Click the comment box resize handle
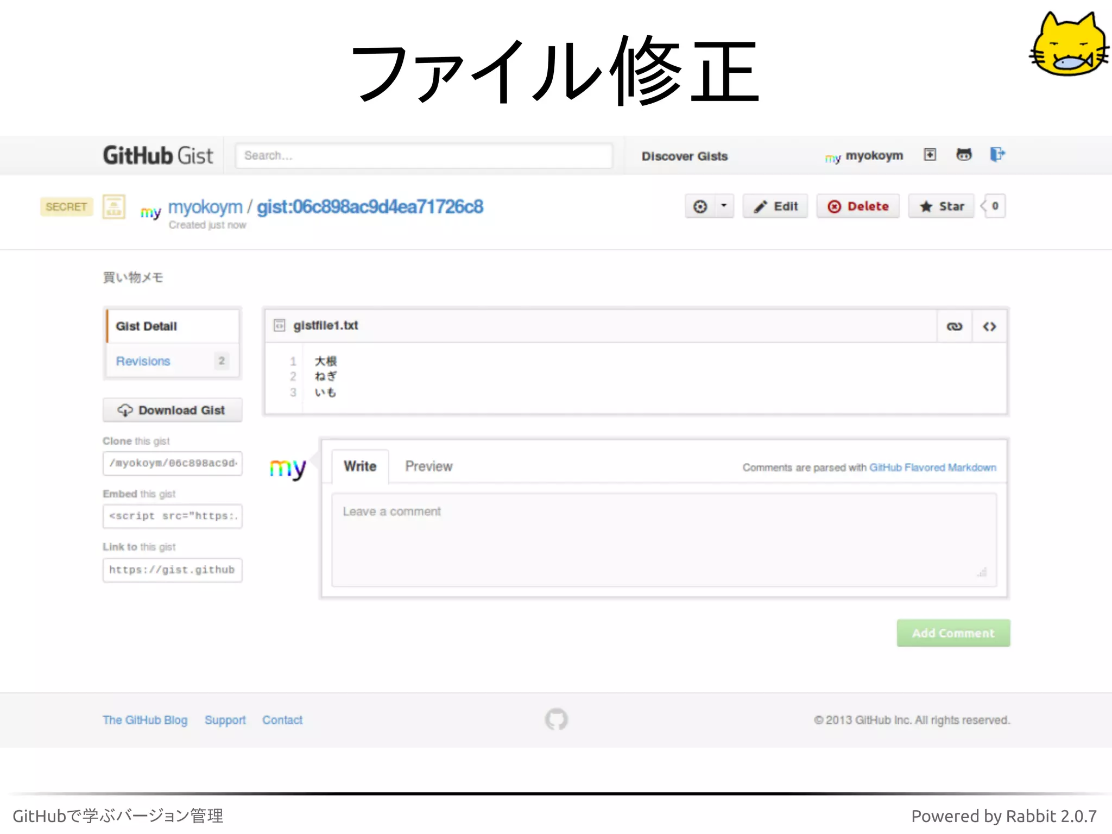1112x834 pixels. pyautogui.click(x=982, y=572)
